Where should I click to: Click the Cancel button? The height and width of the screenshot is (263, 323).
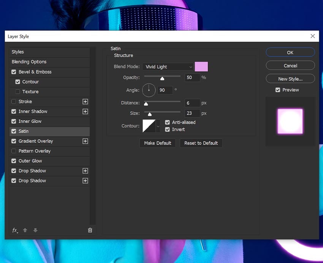click(290, 66)
